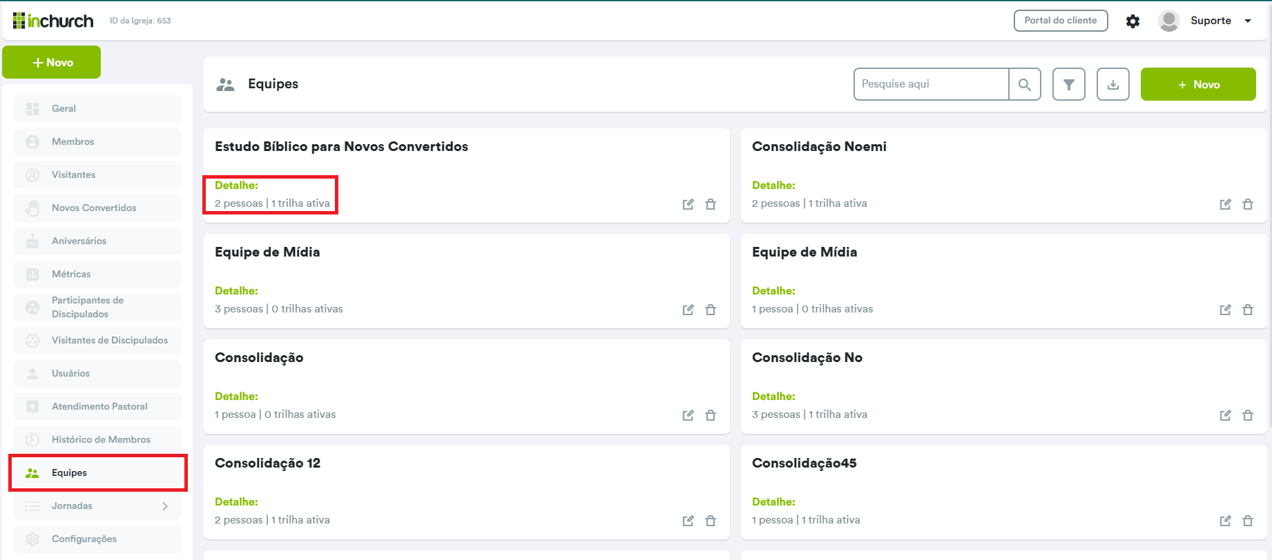Open the Suporte user dropdown
This screenshot has width=1272, height=560.
tap(1247, 21)
